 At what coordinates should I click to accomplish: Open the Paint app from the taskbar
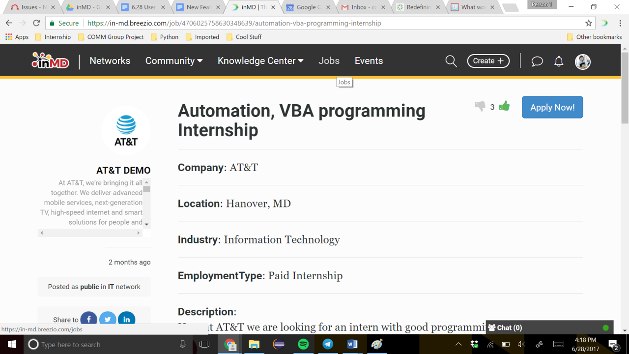point(377,344)
